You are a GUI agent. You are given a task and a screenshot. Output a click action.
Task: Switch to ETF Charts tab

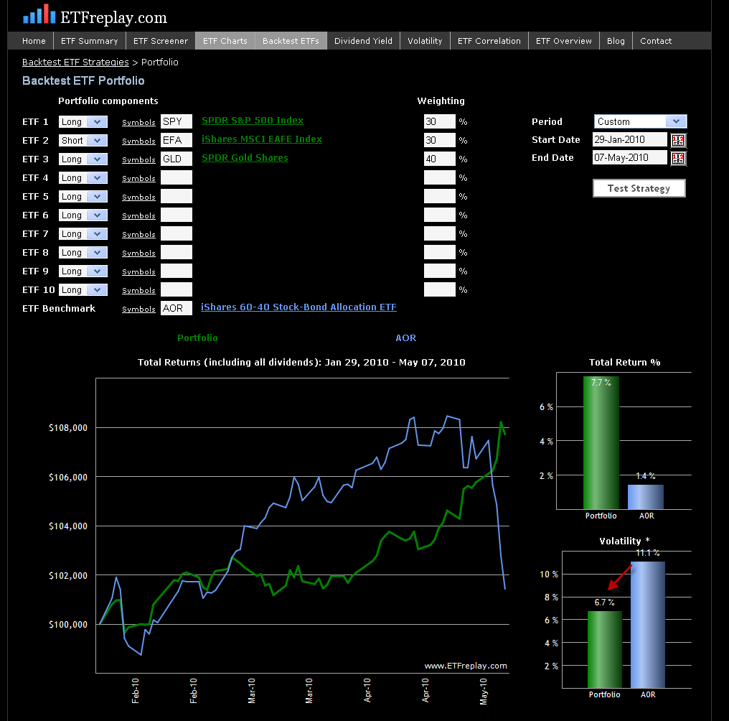225,41
